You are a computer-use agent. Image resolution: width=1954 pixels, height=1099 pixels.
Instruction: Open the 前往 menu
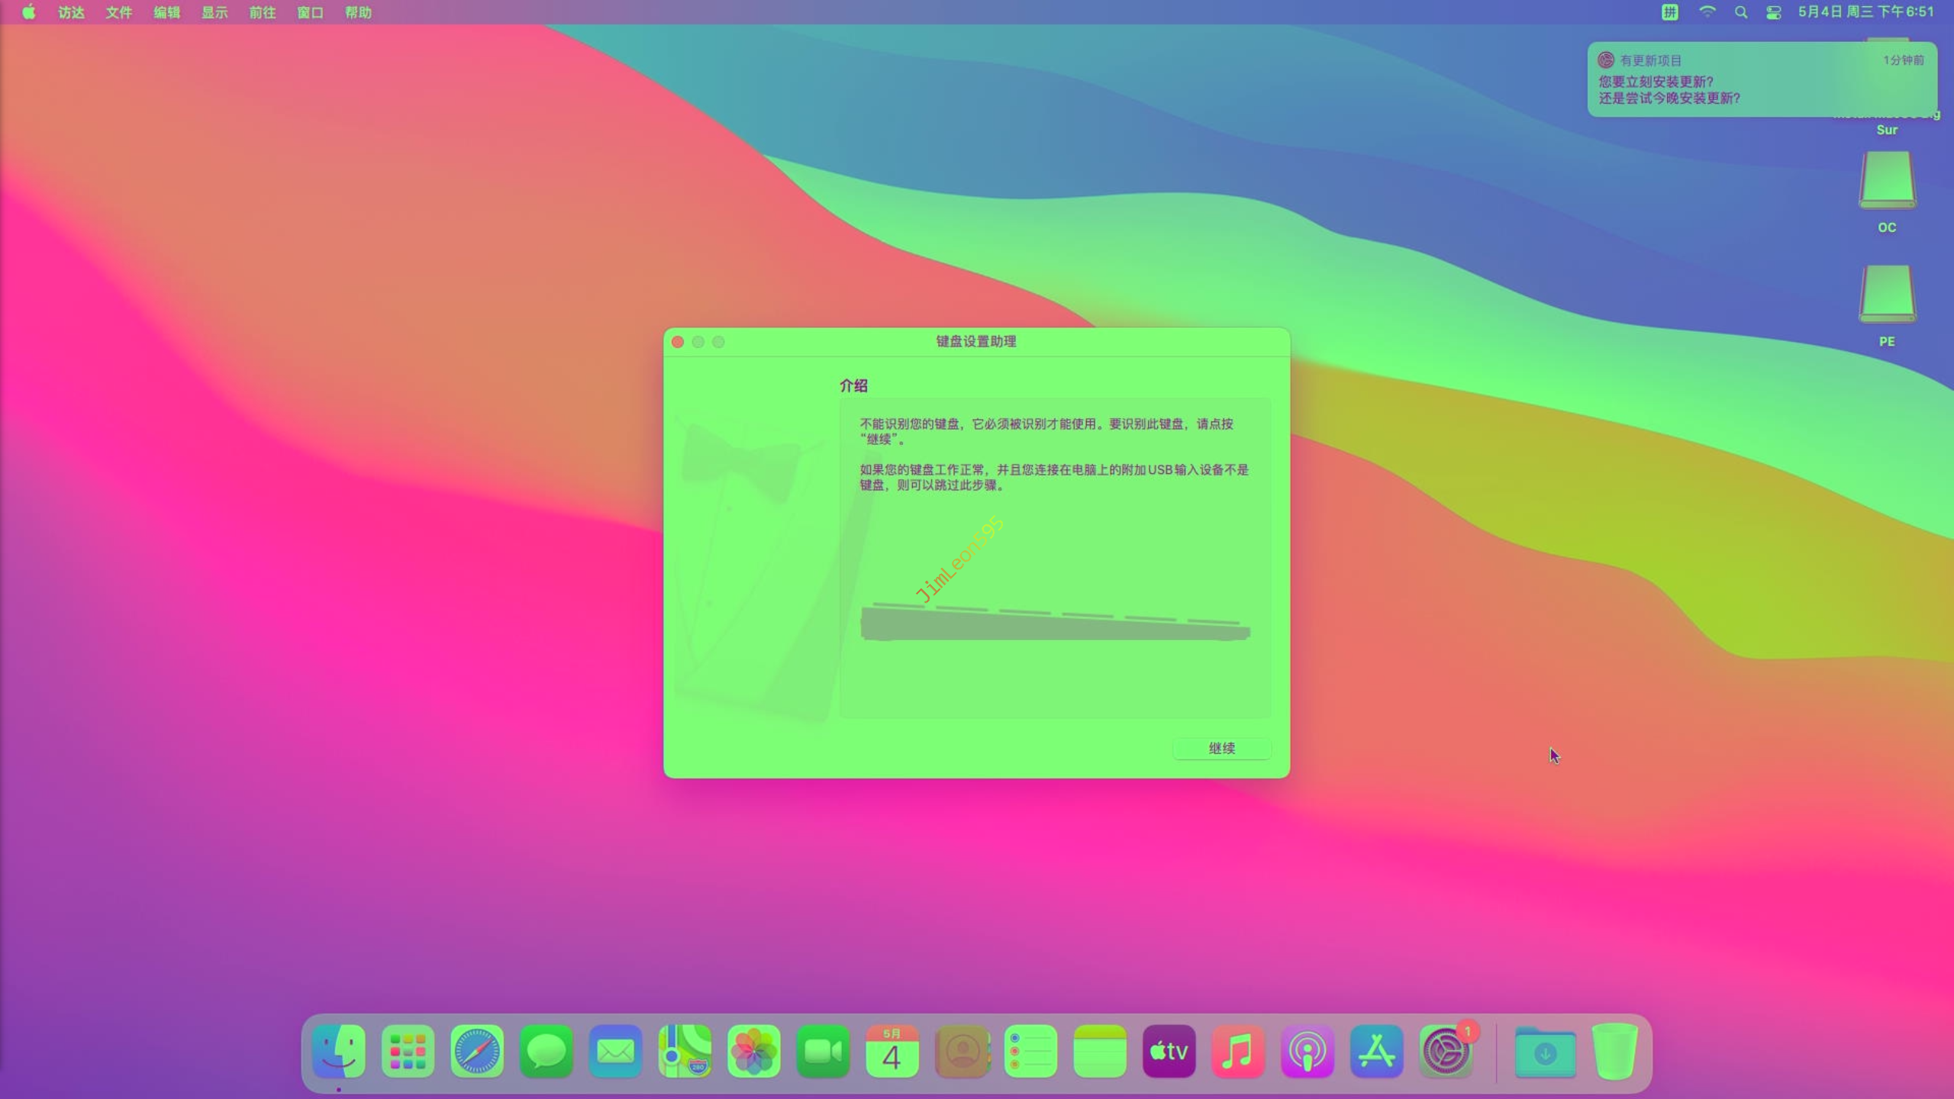[x=262, y=12]
